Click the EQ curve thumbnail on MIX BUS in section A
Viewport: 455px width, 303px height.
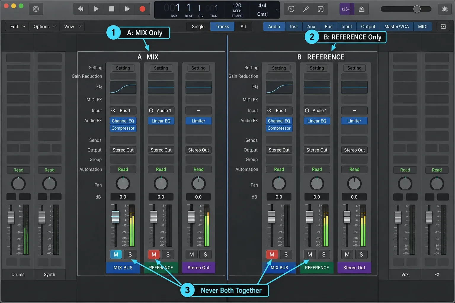(x=123, y=87)
